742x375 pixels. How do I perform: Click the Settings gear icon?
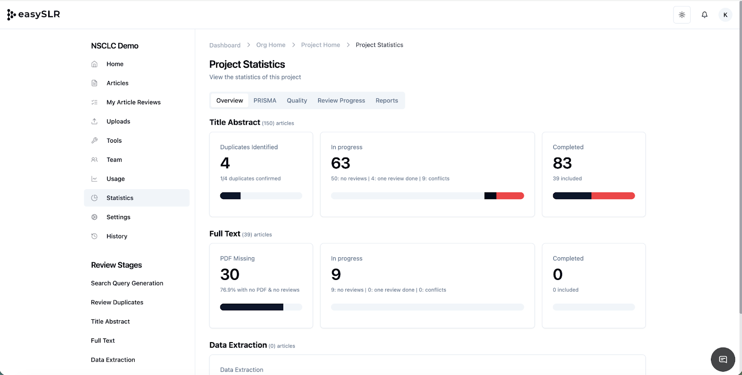(x=95, y=217)
